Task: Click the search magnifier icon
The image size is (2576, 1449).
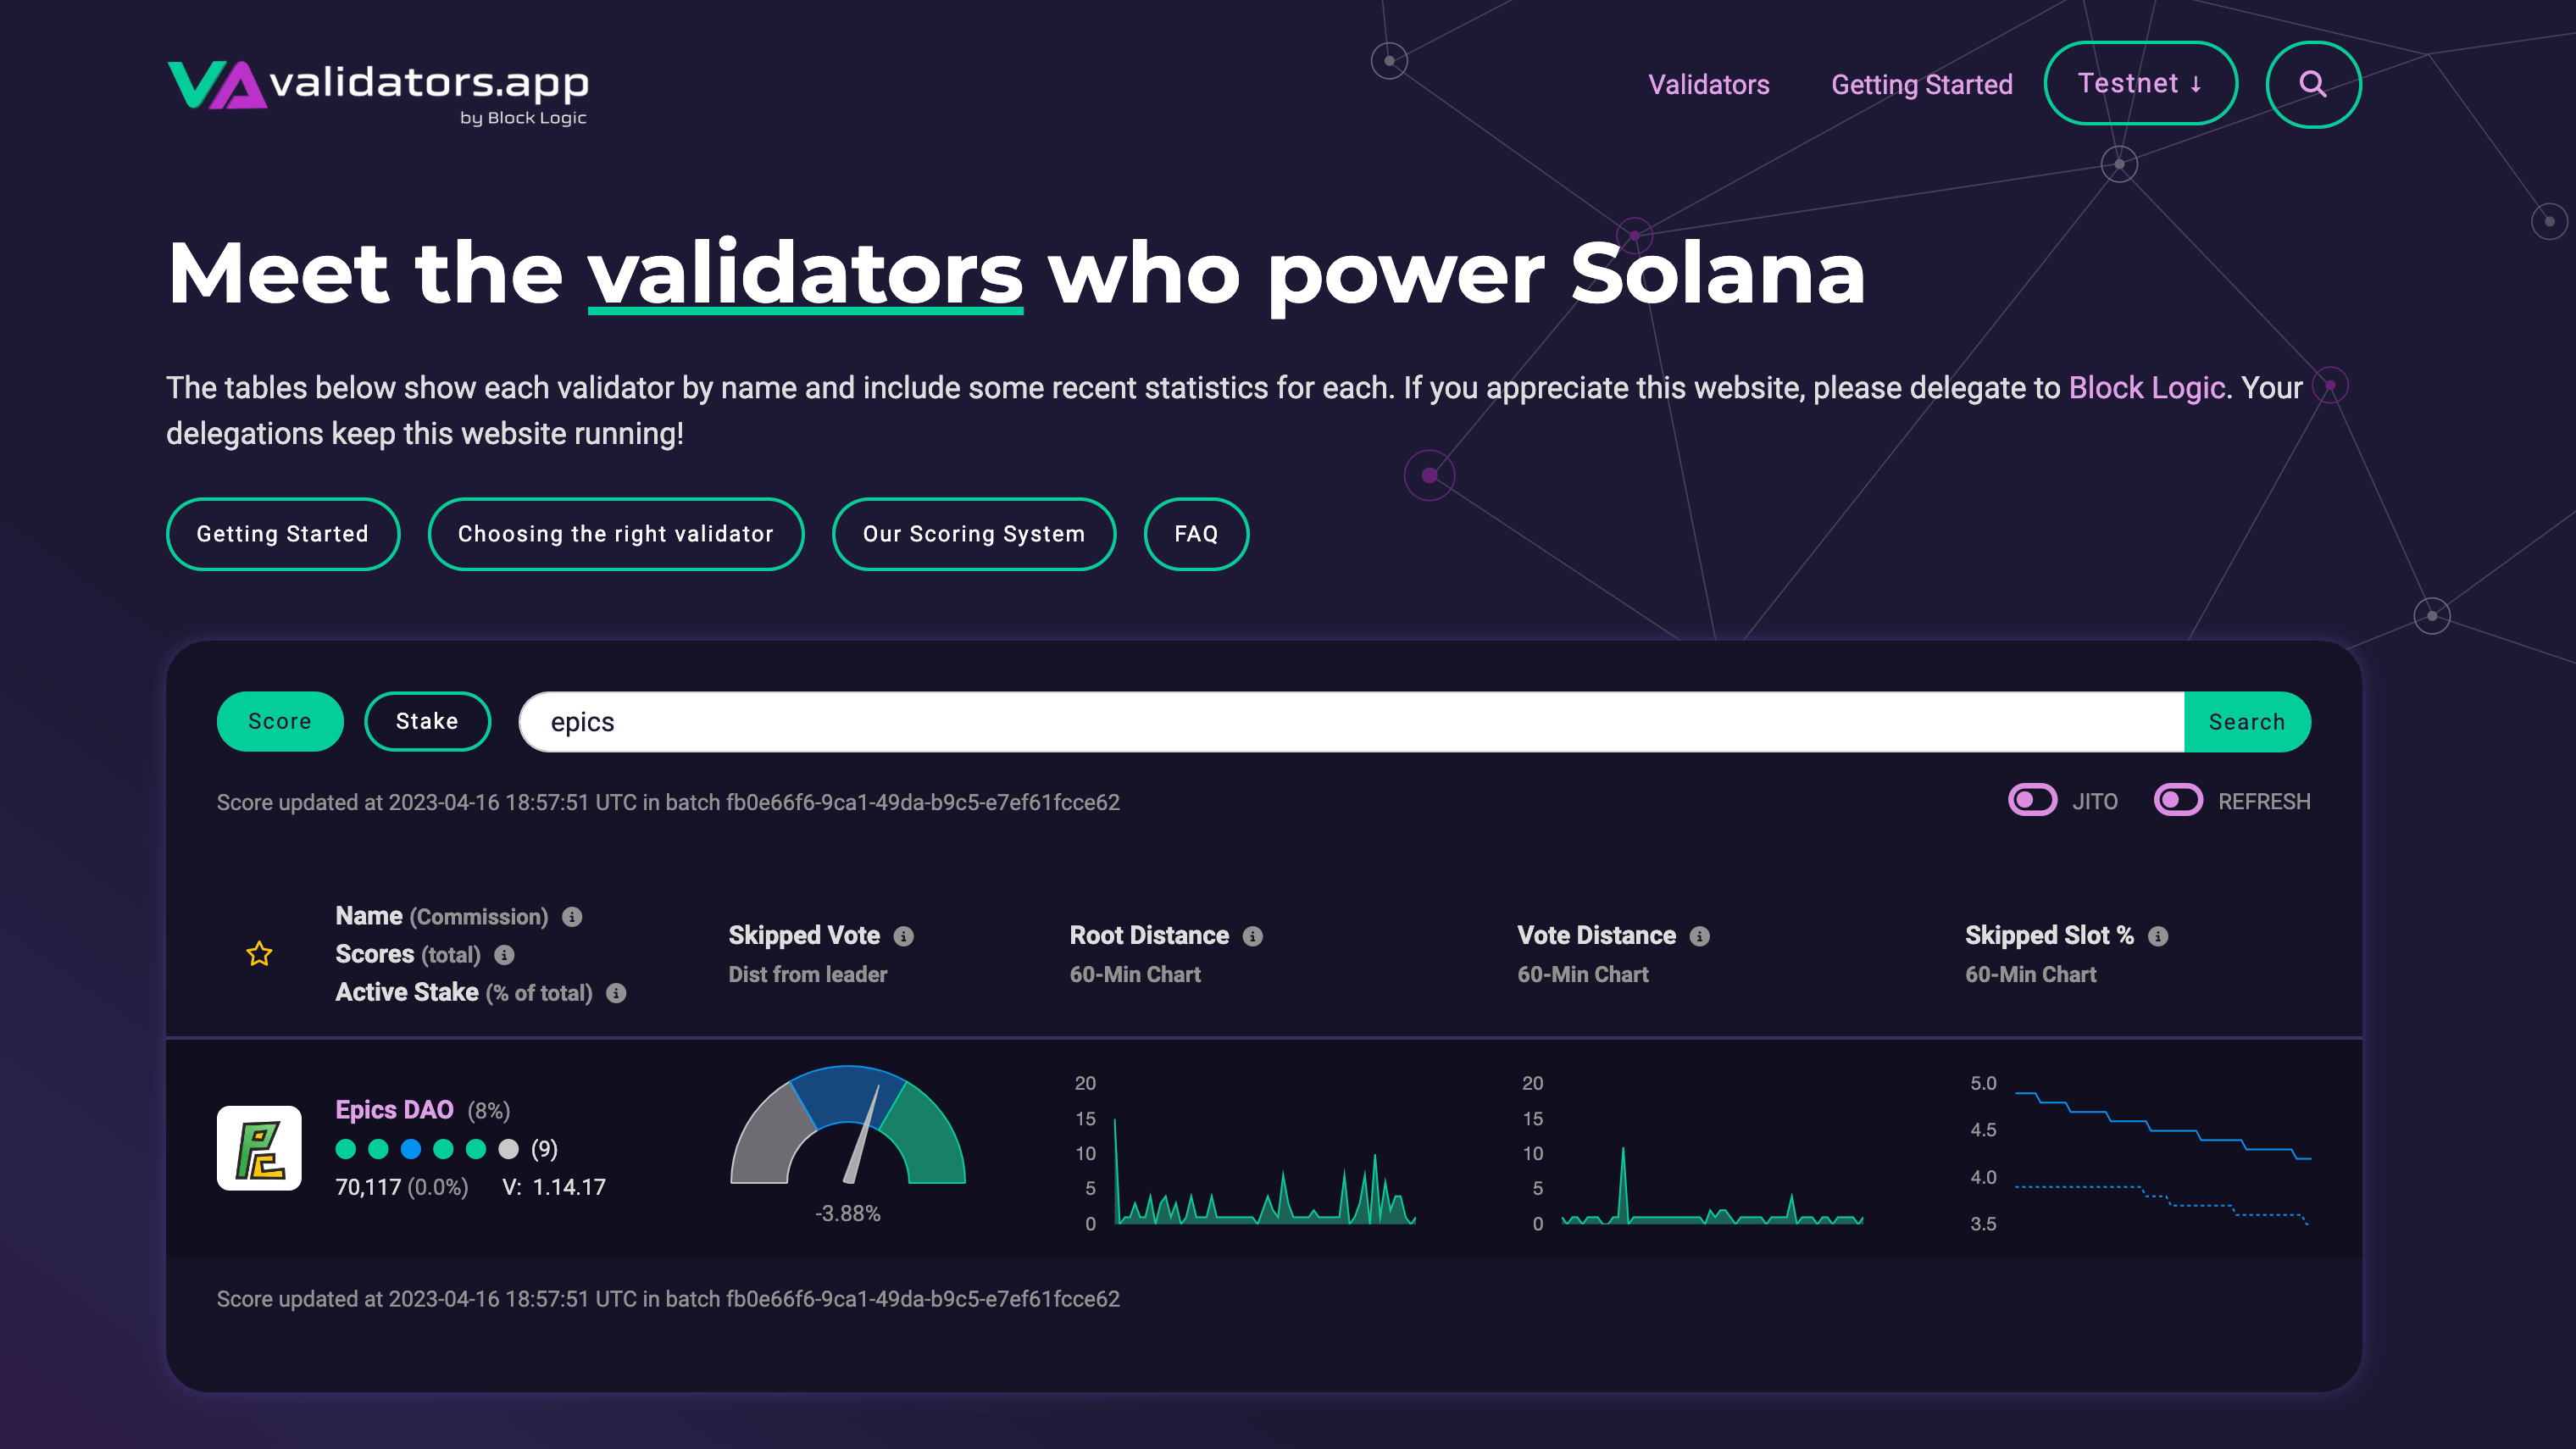Action: tap(2312, 83)
